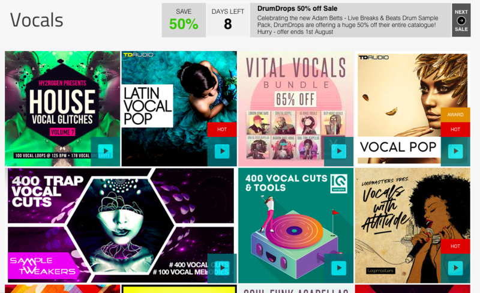480x293 pixels.
Task: Open the TD Audio Vocal Pop cover
Action: (412, 109)
